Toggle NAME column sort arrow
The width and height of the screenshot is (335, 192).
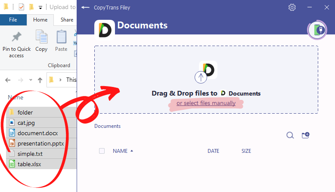click(132, 151)
